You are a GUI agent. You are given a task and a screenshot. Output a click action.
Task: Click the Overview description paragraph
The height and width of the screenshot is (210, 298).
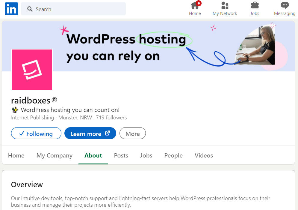[x=140, y=202]
